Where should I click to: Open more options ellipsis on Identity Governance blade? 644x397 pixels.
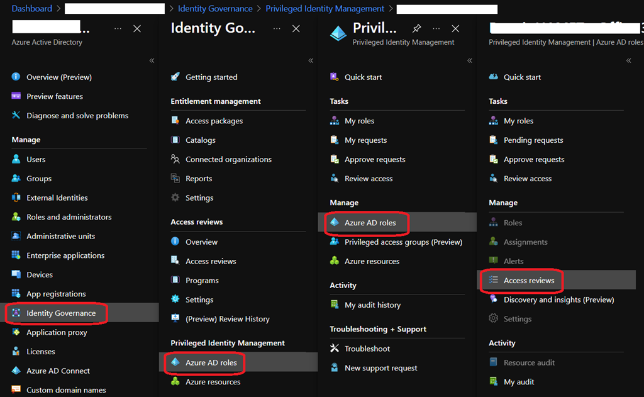point(277,29)
